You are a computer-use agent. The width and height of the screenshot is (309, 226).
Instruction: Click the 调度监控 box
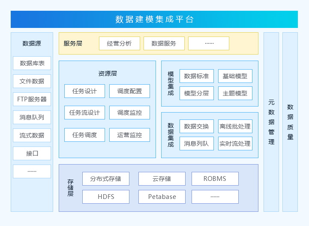130,113
